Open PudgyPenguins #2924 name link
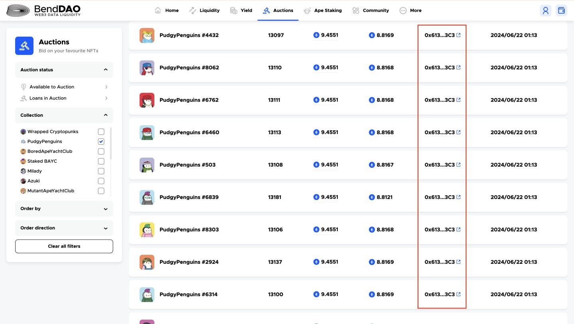574x324 pixels. click(x=189, y=262)
